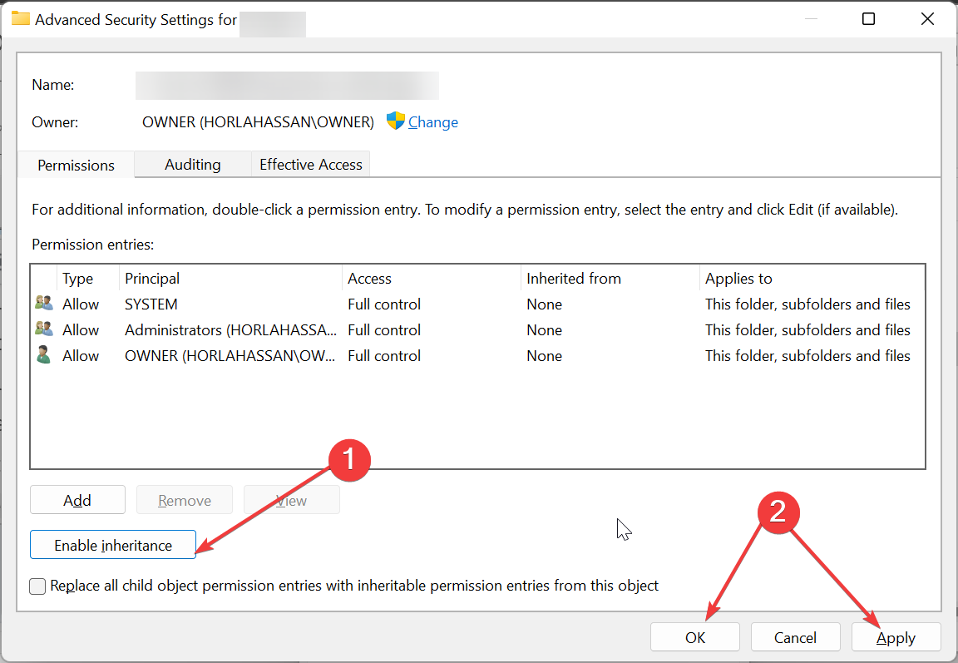Confirm with the OK button
This screenshot has height=663, width=958.
point(695,637)
